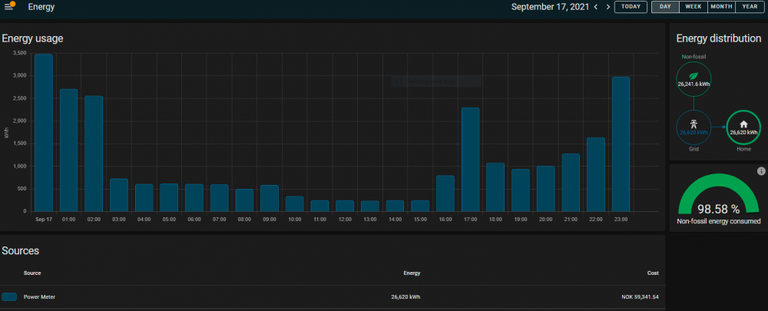Click the Grid transmission tower icon
Image resolution: width=768 pixels, height=311 pixels.
[694, 126]
